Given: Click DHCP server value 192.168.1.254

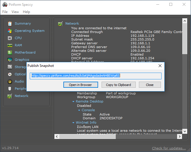Looking at the screenshot, I should click(142, 58).
